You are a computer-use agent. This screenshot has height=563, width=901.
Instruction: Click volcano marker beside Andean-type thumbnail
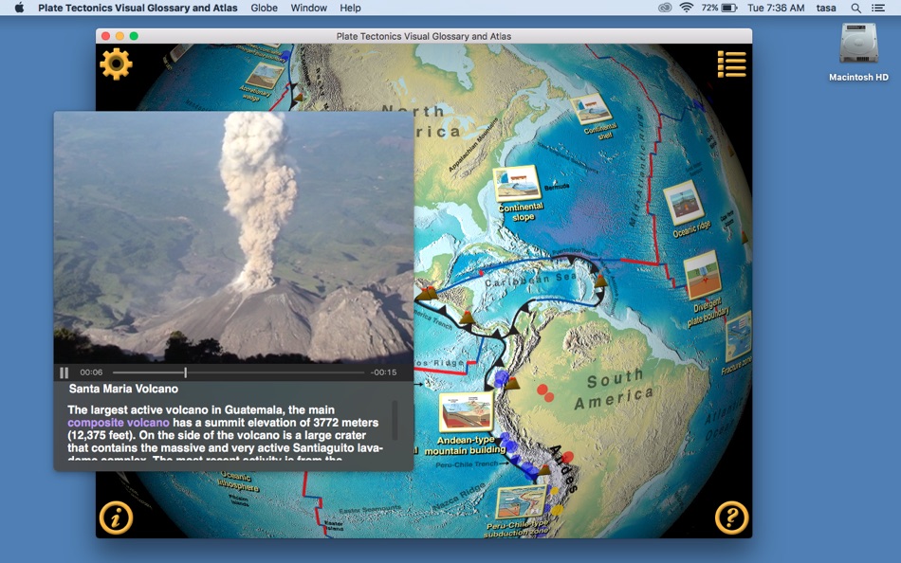pyautogui.click(x=511, y=382)
